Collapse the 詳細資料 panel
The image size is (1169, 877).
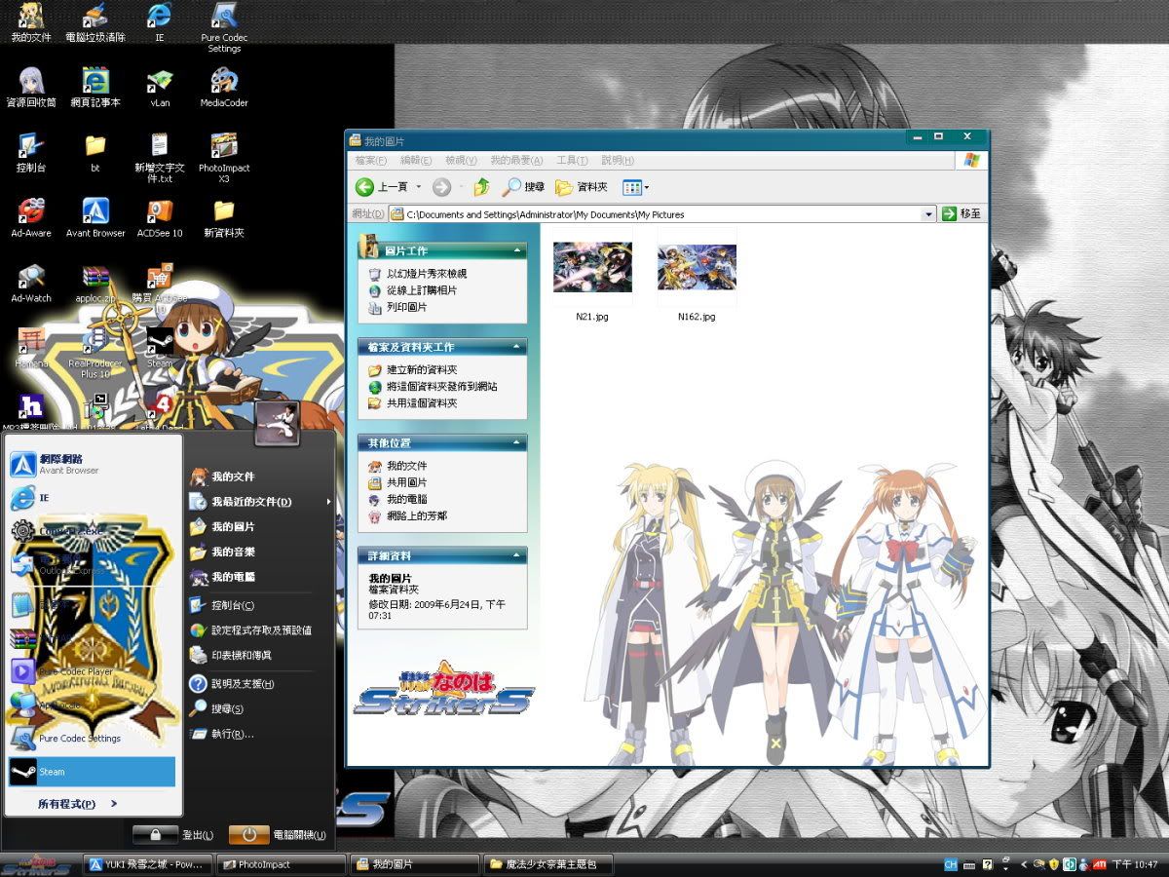pyautogui.click(x=516, y=555)
